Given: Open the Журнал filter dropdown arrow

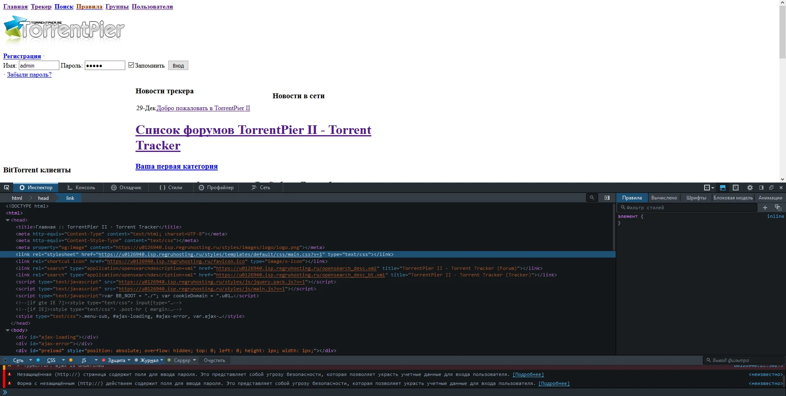Looking at the screenshot, I should (162, 360).
